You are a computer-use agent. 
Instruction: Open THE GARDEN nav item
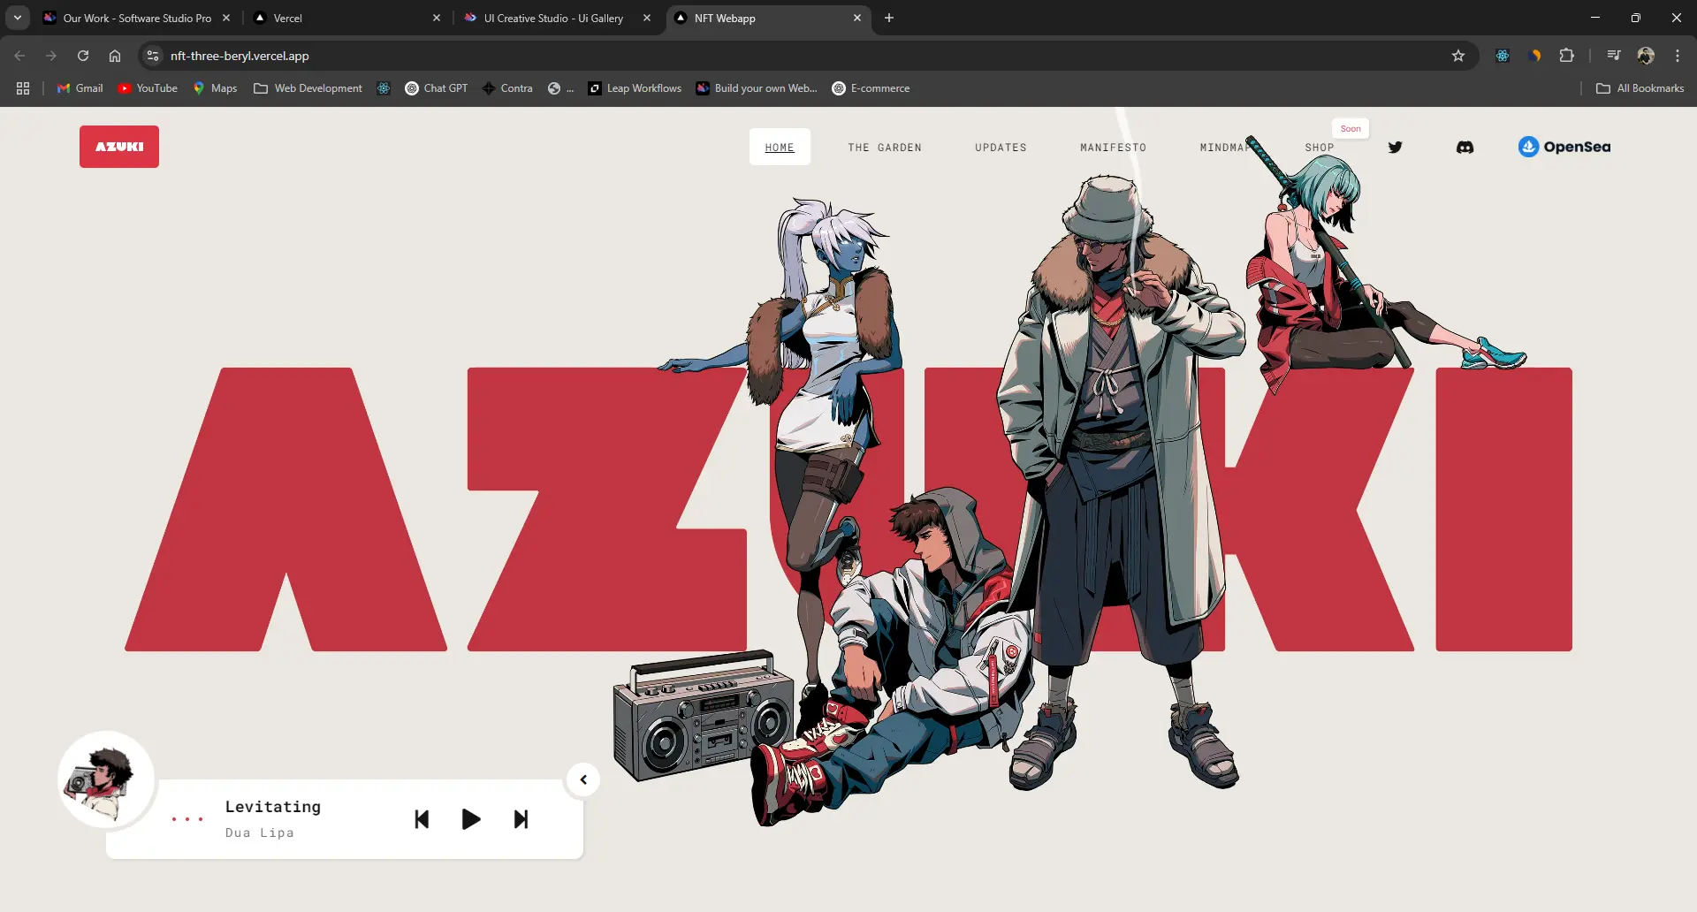click(x=885, y=148)
